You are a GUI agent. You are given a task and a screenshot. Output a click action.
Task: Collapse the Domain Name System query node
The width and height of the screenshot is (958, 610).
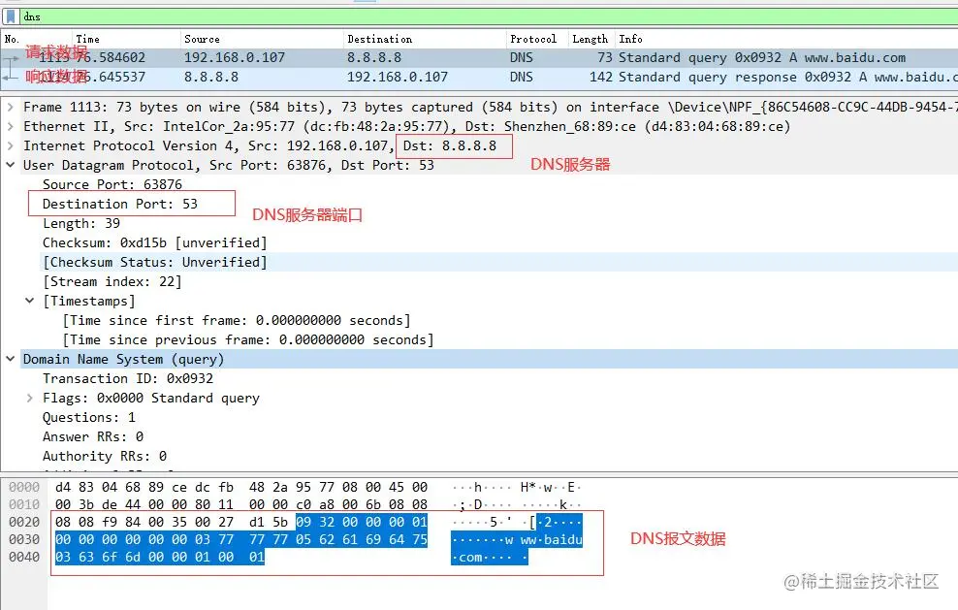[x=11, y=359]
